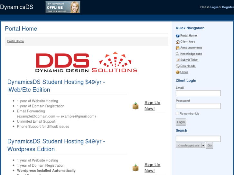Click the Email input field
The height and width of the screenshot is (175, 234).
(198, 93)
